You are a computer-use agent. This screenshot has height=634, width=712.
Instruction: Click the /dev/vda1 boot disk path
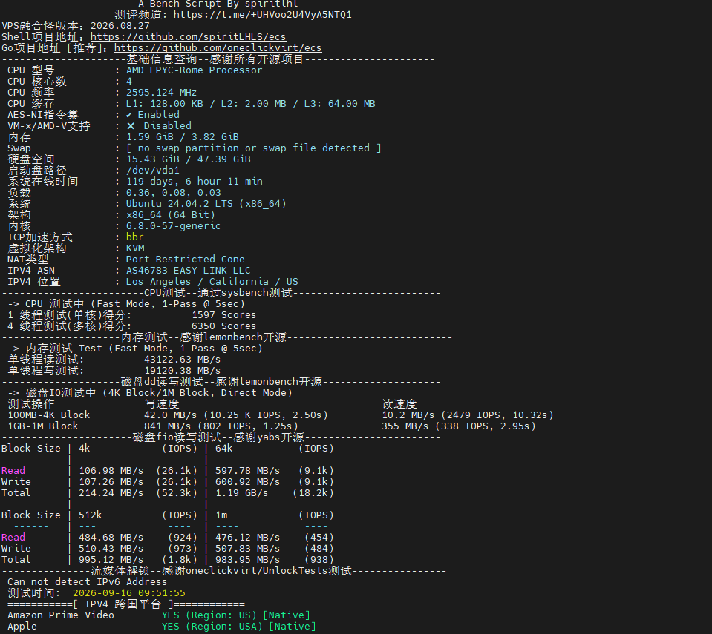153,171
